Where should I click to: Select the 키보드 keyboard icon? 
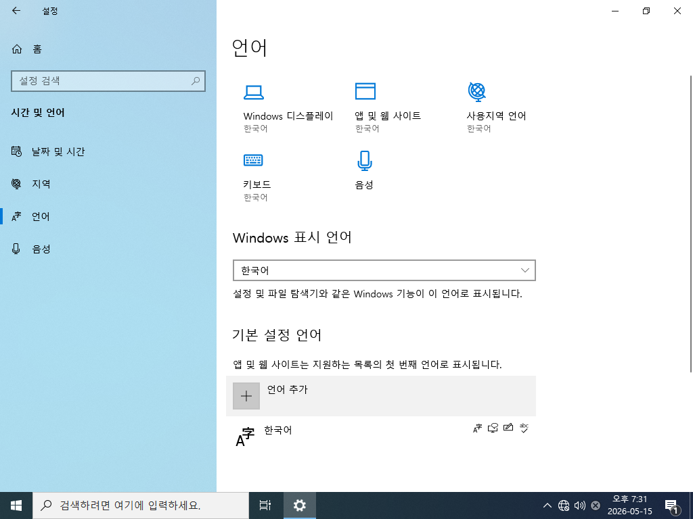pos(253,159)
